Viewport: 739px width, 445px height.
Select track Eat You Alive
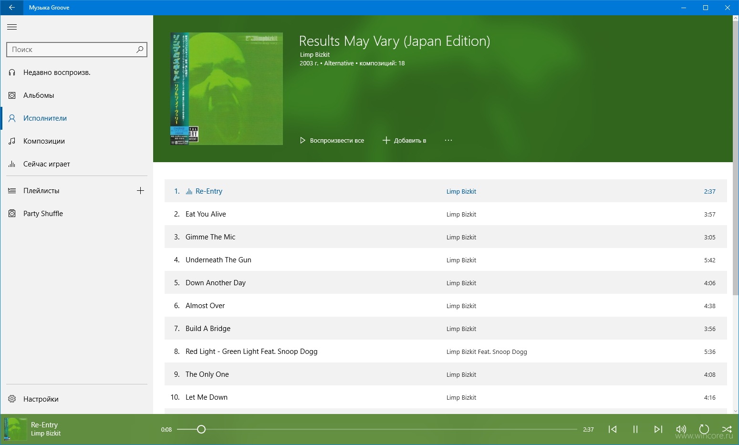[446, 214]
